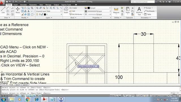
Task: Expand the Draw panel
Action: (x=7, y=18)
